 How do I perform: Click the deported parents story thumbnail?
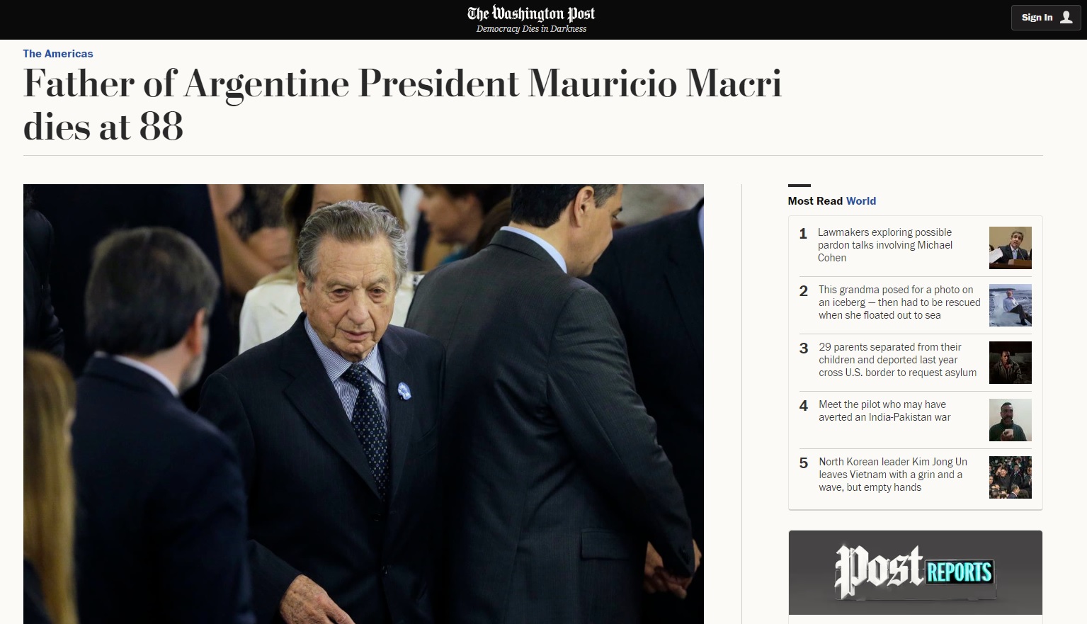coord(1010,363)
